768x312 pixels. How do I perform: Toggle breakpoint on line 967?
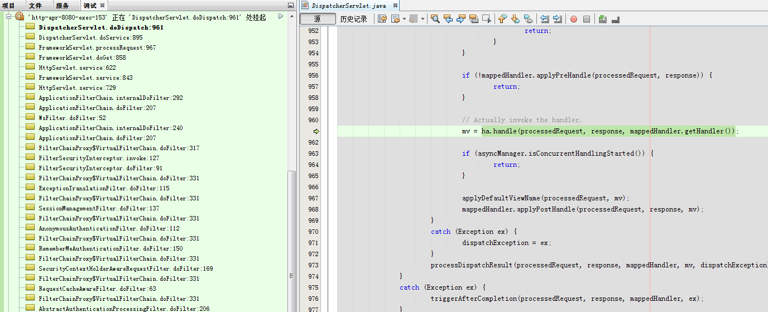coord(313,198)
